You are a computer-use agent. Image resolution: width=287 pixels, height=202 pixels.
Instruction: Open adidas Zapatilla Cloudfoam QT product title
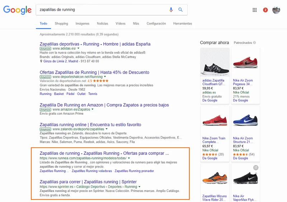[x=214, y=82]
